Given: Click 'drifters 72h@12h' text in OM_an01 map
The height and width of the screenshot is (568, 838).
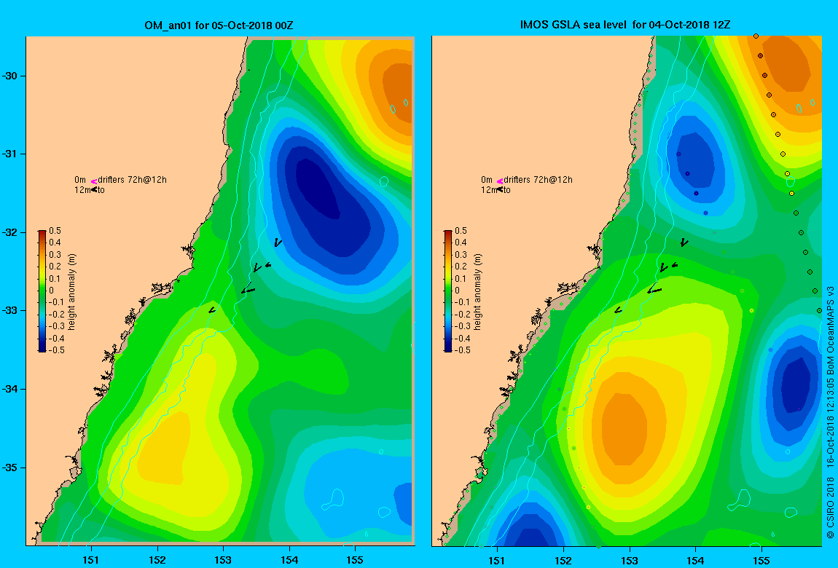Looking at the screenshot, I should (x=133, y=180).
